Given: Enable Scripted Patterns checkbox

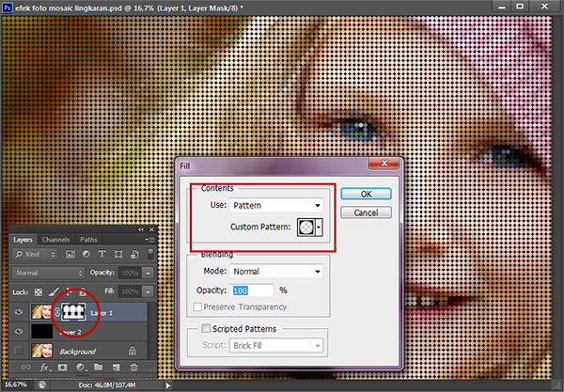Looking at the screenshot, I should 206,328.
